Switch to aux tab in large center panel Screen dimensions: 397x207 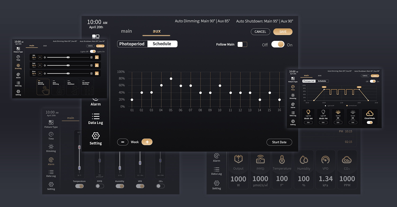157,31
